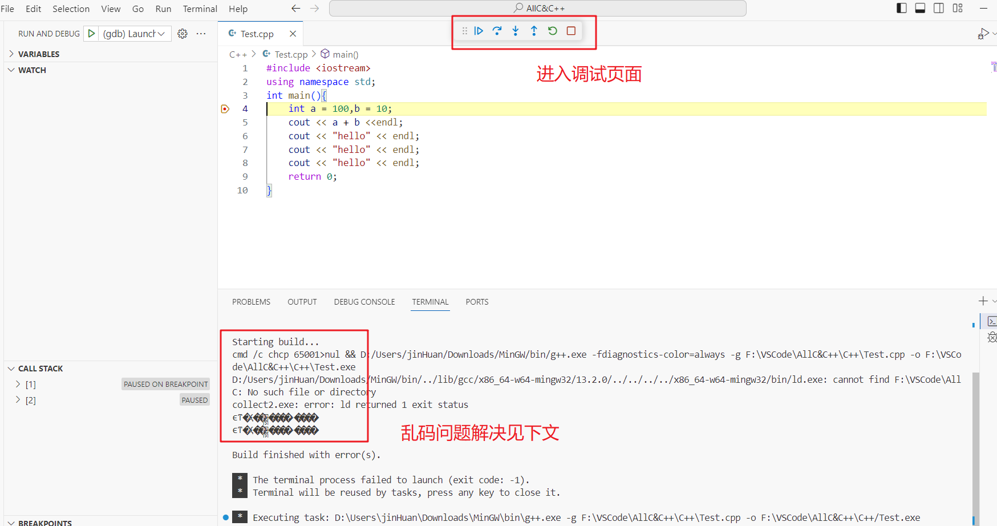Screen dimensions: 997x526
Task: Click the Step Into arrow icon
Action: [516, 31]
